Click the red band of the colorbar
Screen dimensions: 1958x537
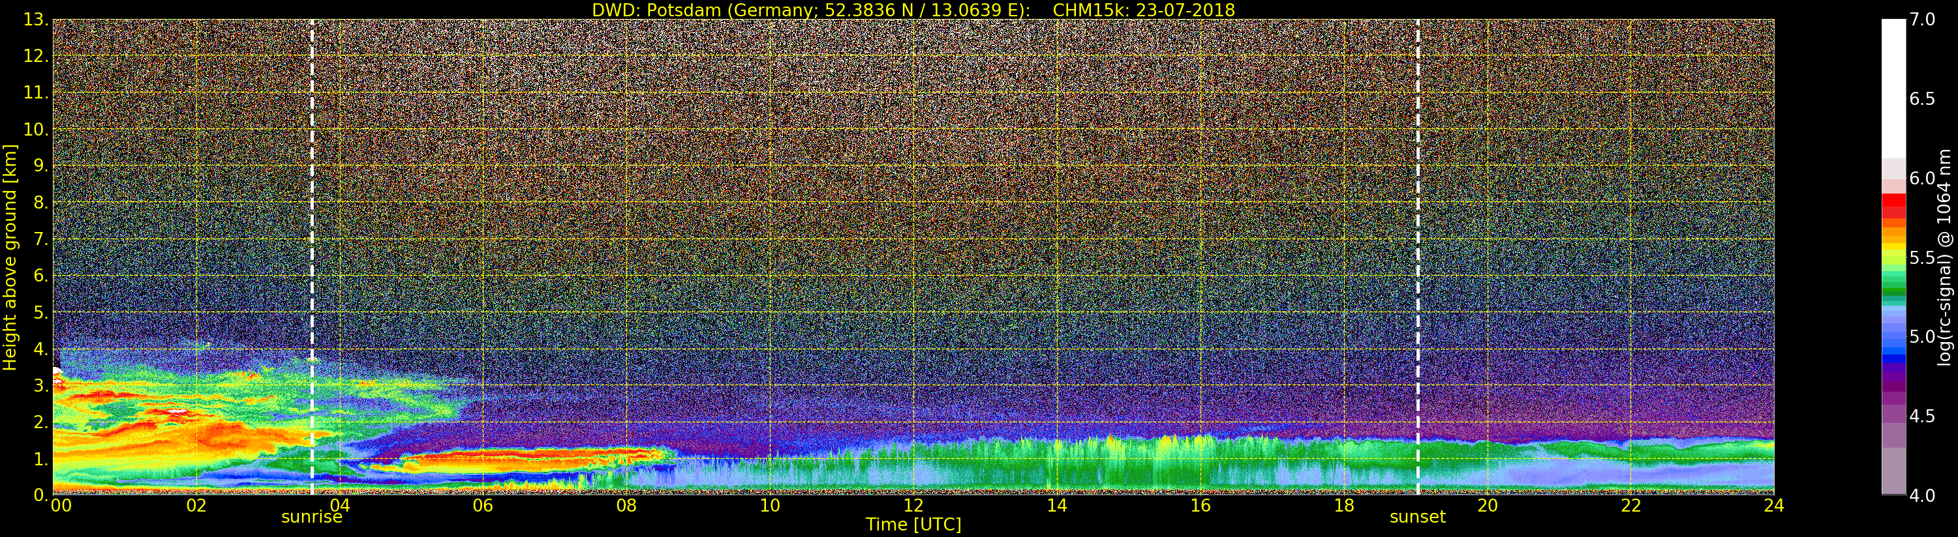1893,201
